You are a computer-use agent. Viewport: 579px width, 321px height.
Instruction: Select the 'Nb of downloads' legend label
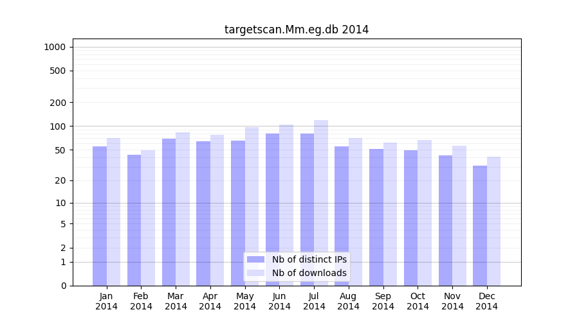tap(309, 273)
